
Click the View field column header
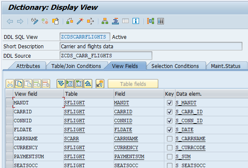pyautogui.click(x=39, y=94)
